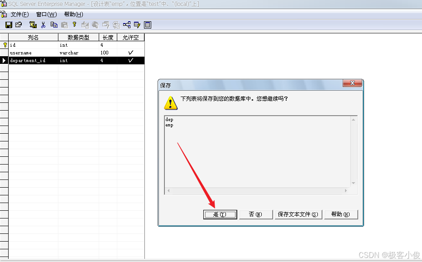Click the 数据类型 column header
This screenshot has height=262, width=422.
click(79, 37)
